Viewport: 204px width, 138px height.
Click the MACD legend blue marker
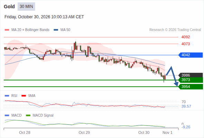(7, 115)
